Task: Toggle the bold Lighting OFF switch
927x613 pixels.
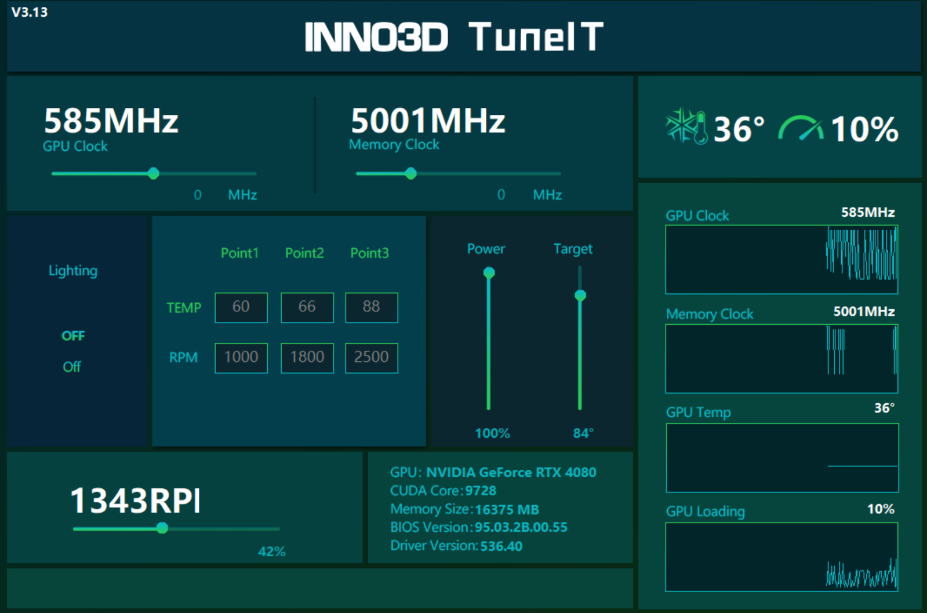Action: [x=73, y=336]
